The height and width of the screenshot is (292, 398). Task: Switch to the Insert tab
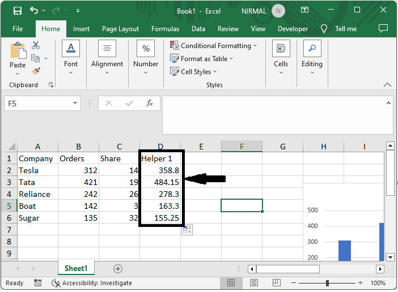(81, 29)
